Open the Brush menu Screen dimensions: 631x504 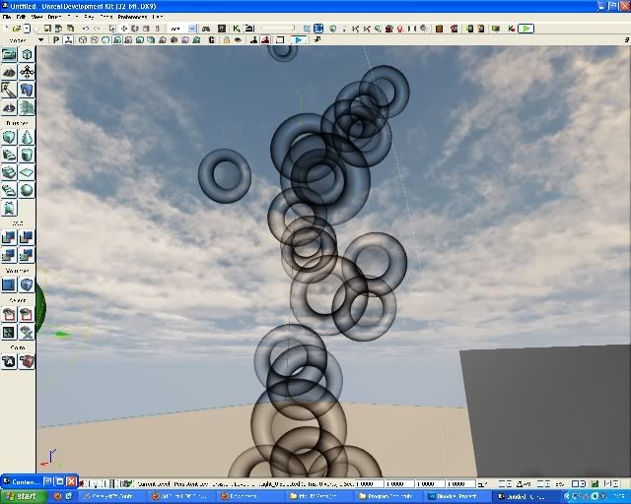(x=54, y=17)
